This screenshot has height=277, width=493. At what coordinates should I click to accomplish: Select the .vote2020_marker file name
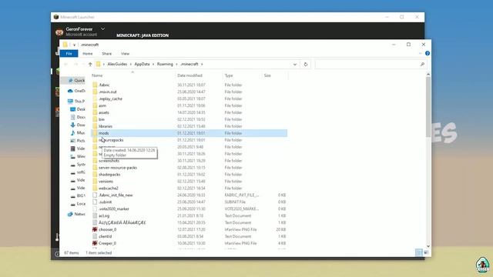click(x=114, y=209)
